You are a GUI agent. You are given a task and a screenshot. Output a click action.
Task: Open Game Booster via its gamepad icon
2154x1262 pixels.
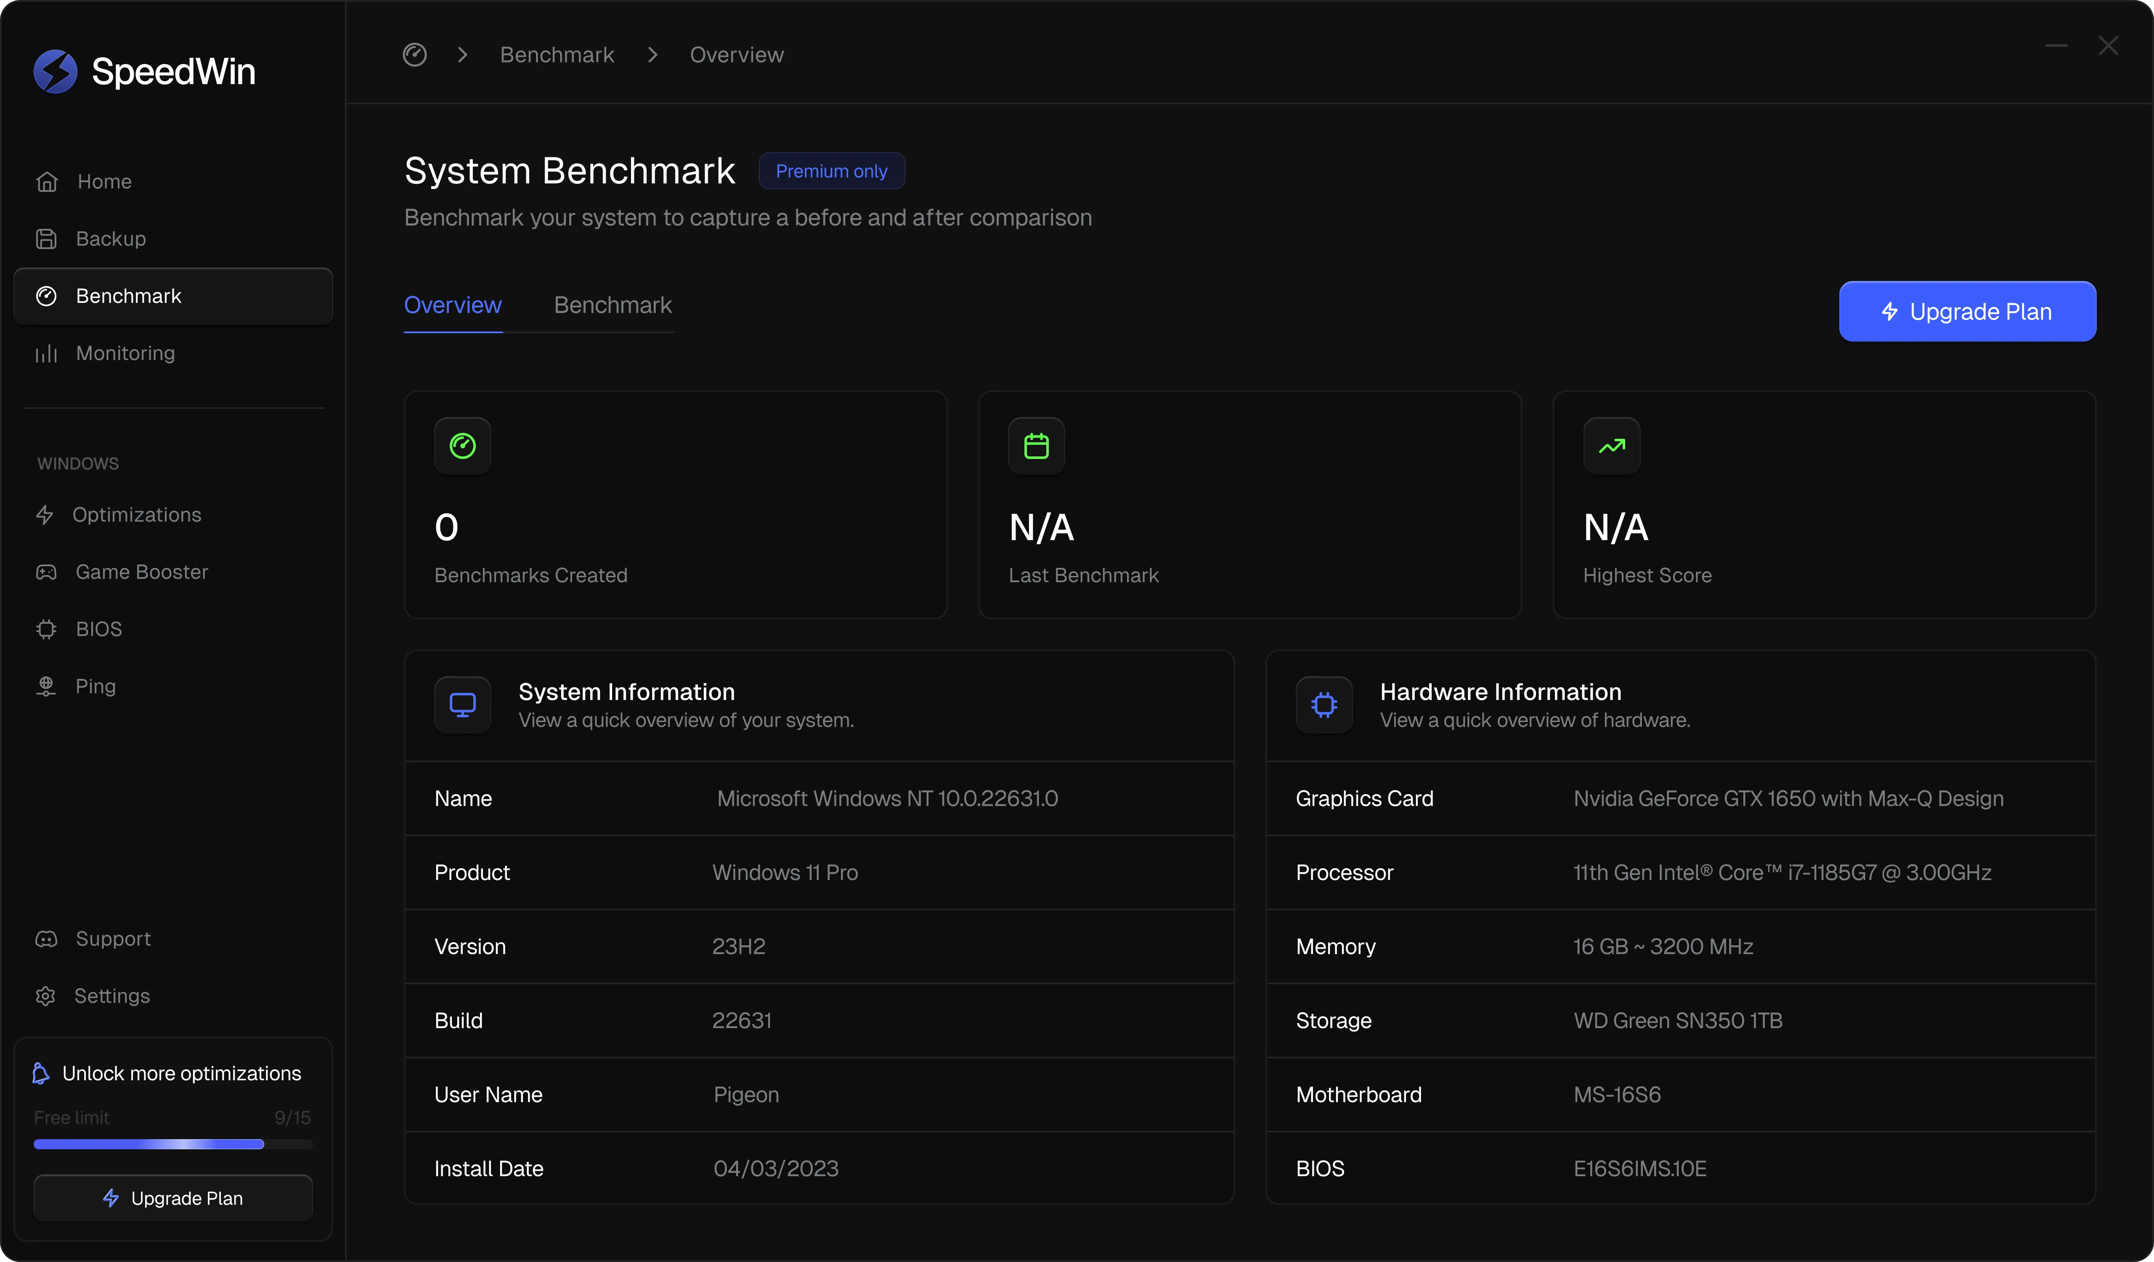[x=47, y=572]
